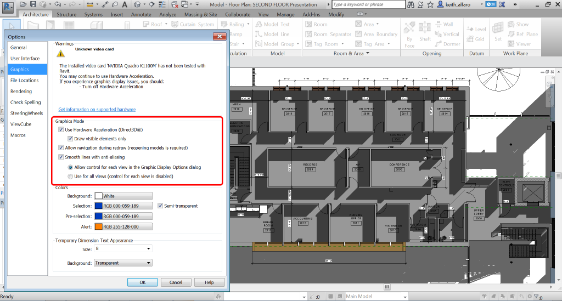562x301 pixels.
Task: Expand the Background Transparent dropdown
Action: click(x=148, y=263)
